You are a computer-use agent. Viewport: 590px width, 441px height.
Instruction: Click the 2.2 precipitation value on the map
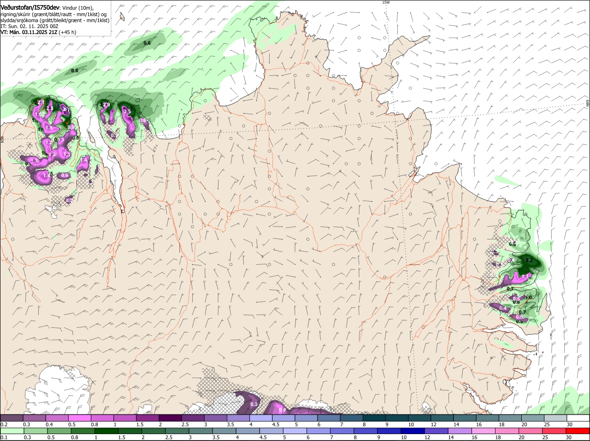tap(529, 261)
